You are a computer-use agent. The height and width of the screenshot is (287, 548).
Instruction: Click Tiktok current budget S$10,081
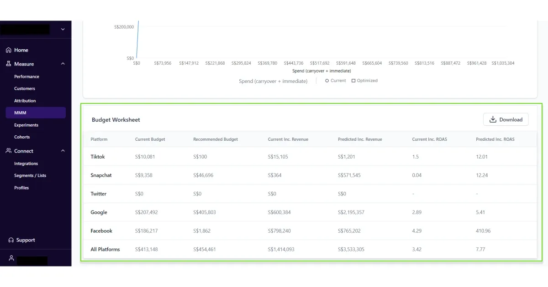tap(145, 157)
